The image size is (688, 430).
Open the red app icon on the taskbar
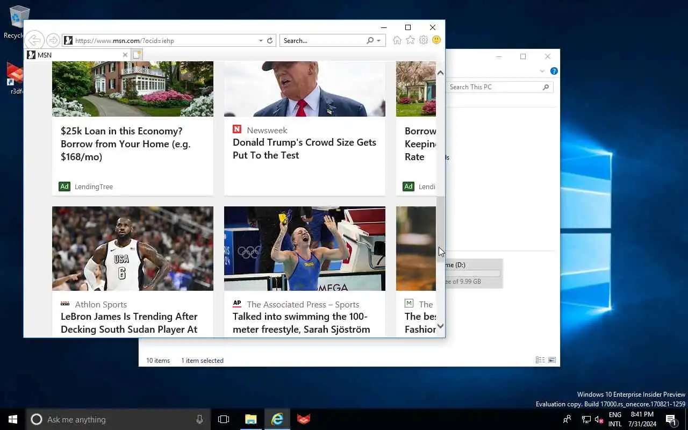click(304, 419)
